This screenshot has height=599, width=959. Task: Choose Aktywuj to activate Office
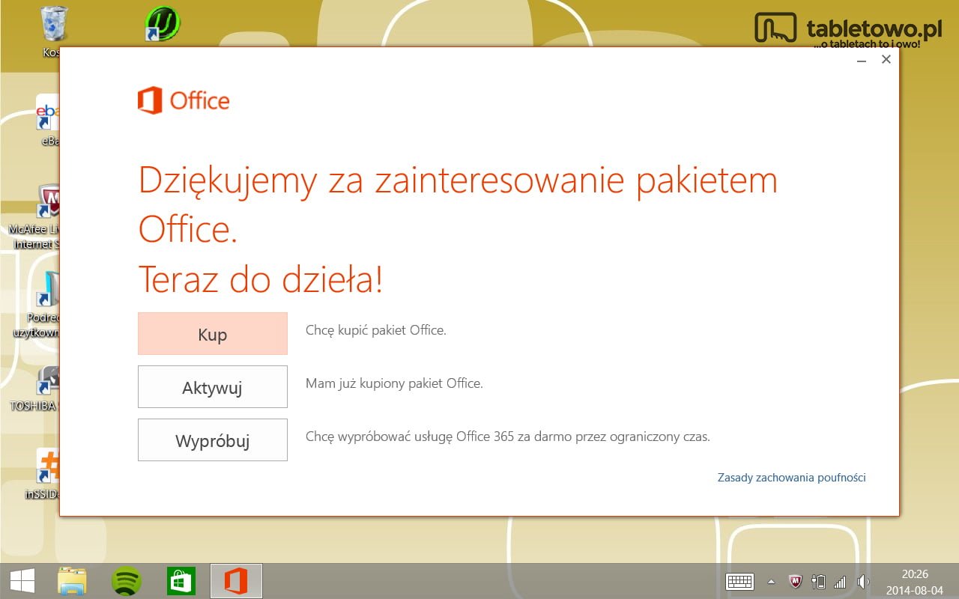tap(213, 387)
